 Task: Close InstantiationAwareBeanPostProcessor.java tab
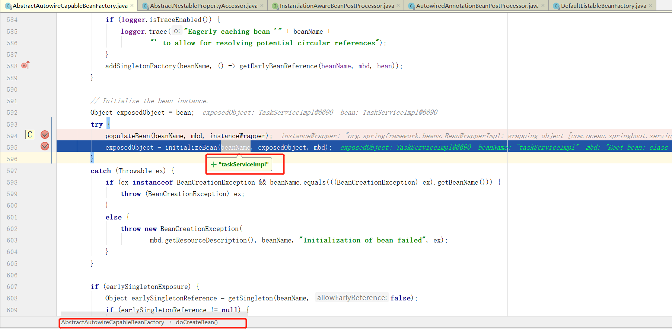tap(398, 6)
